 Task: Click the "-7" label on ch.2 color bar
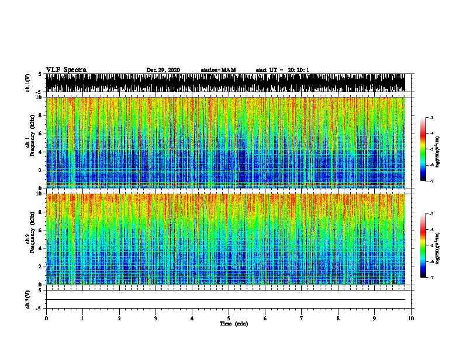tap(431, 277)
